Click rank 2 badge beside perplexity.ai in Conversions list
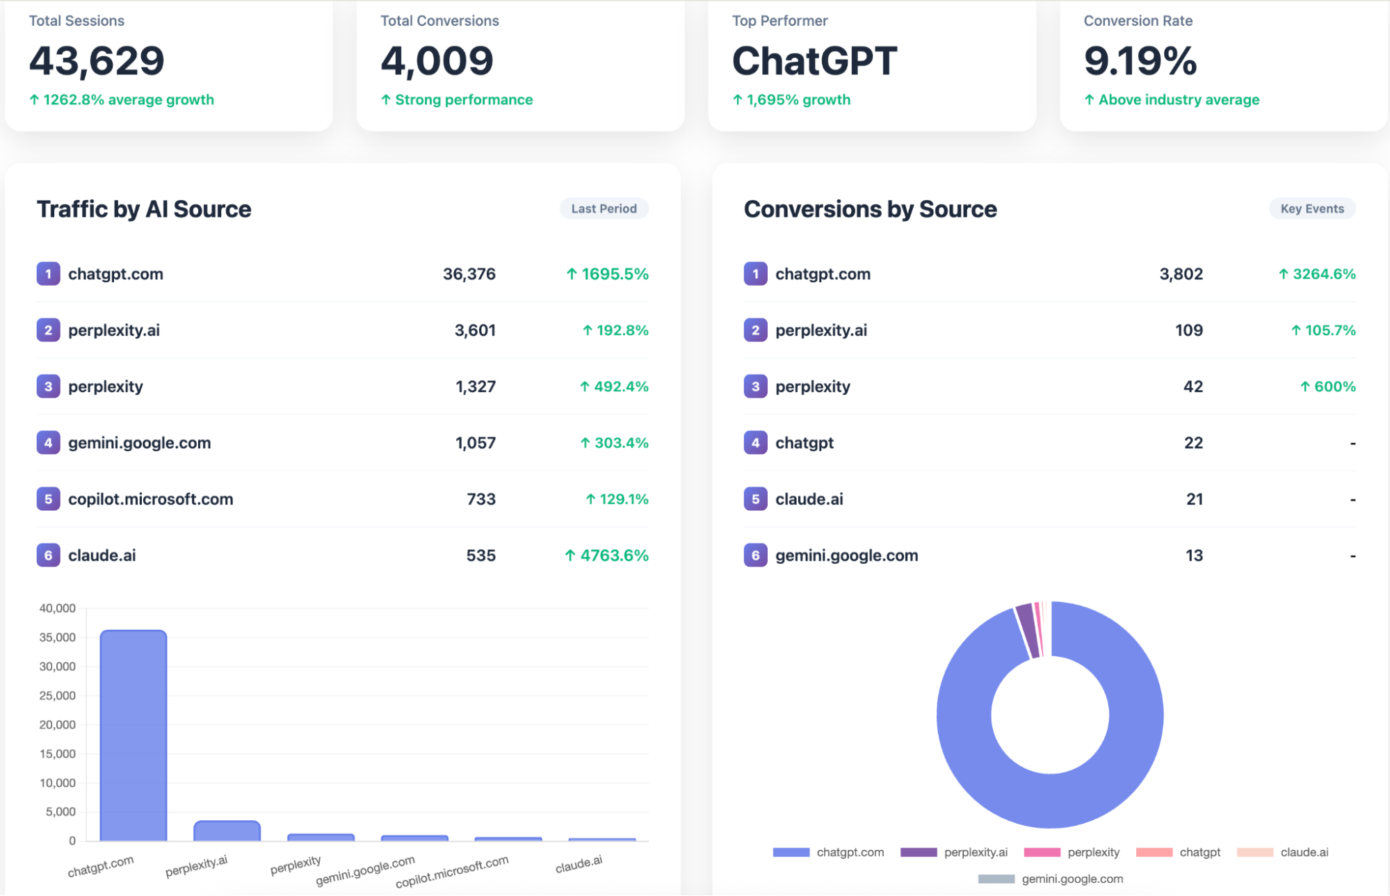 pos(755,330)
